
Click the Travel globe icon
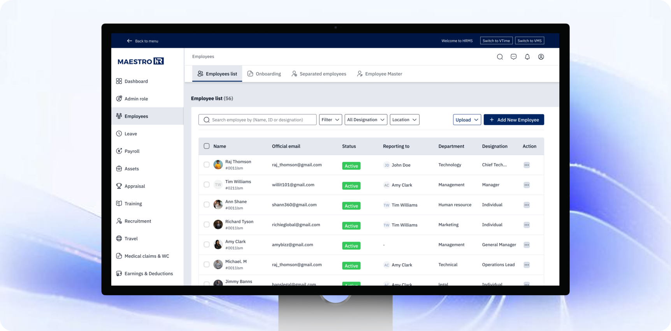coord(119,239)
